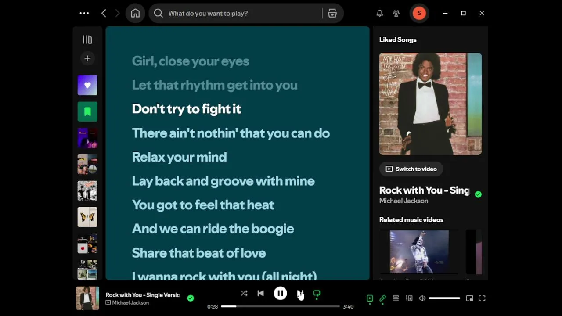Open song title 'Rock with You - Sing' in right panel

click(x=424, y=190)
